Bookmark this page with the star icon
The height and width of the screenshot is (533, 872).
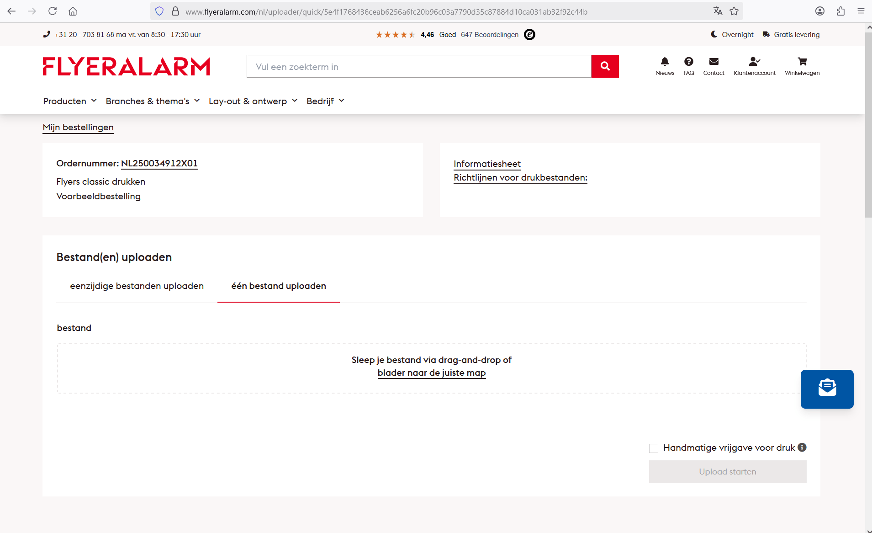(734, 11)
